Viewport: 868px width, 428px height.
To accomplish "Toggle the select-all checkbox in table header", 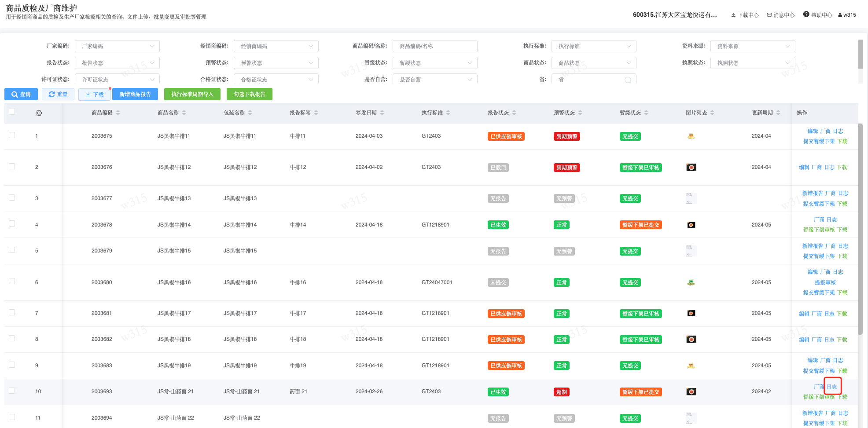I will [x=12, y=112].
